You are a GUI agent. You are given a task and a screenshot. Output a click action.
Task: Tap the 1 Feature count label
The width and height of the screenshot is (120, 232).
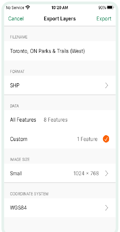coord(87,139)
